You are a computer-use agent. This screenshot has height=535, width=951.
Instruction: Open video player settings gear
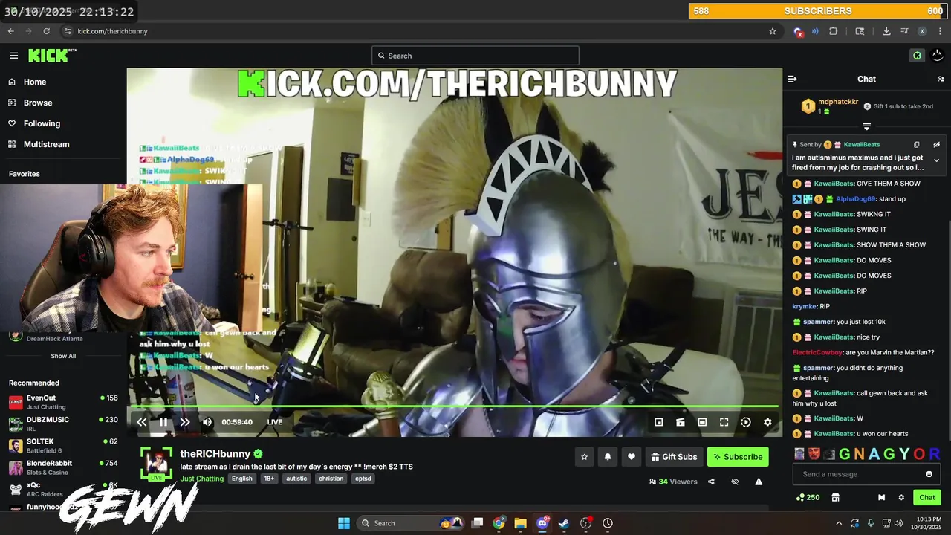point(767,422)
